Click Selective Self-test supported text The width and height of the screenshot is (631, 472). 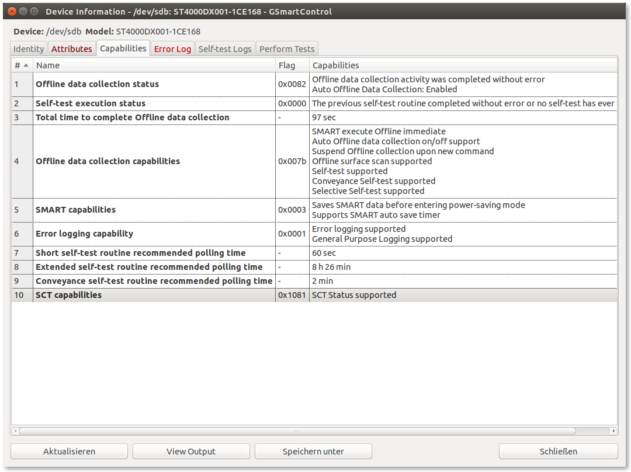[x=368, y=191]
